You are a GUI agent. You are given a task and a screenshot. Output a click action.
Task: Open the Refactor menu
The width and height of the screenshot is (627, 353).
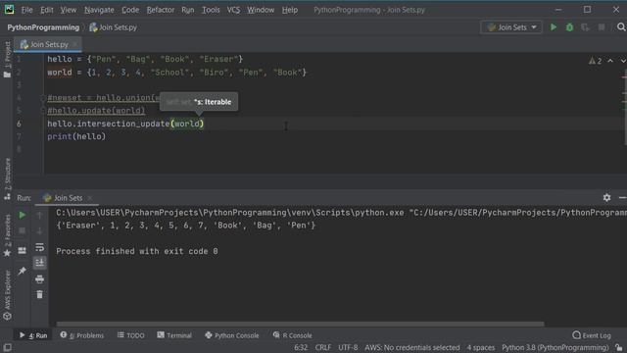[161, 10]
